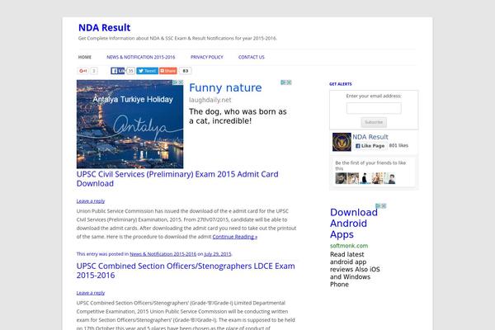Click Leave a reply under Civil Services post
The height and width of the screenshot is (330, 495).
click(91, 201)
